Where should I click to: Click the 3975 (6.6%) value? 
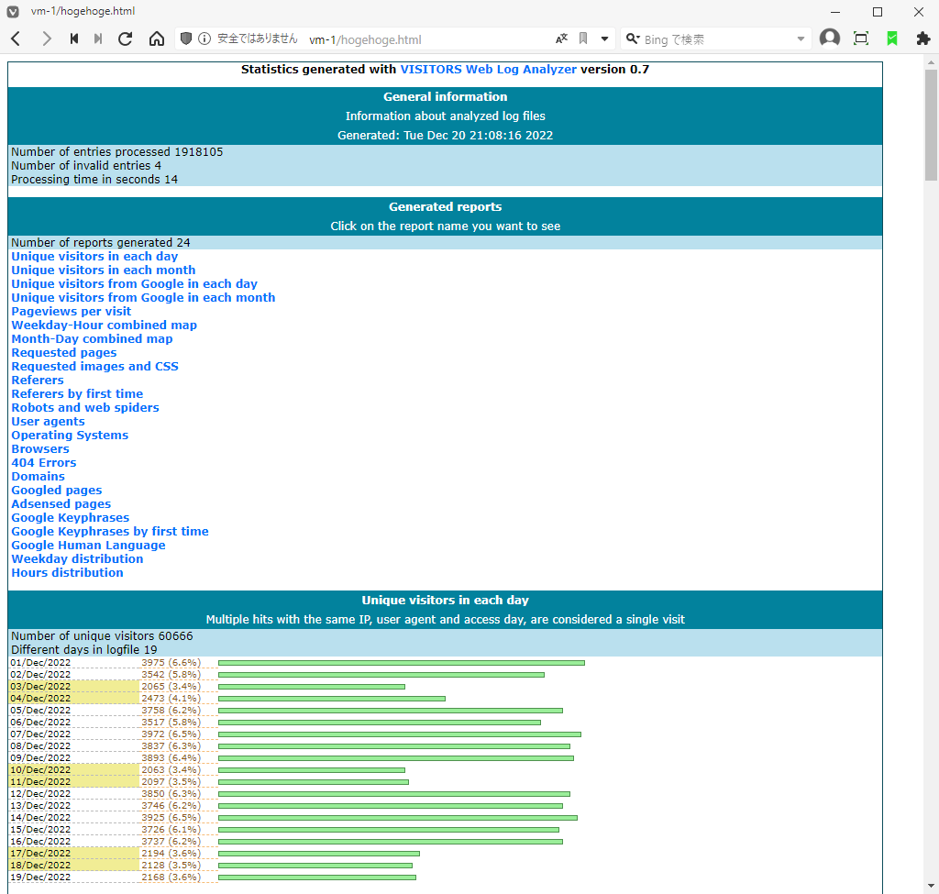point(171,663)
